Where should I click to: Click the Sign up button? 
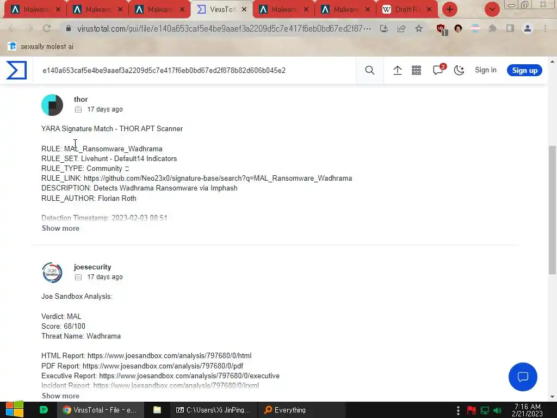coord(524,70)
